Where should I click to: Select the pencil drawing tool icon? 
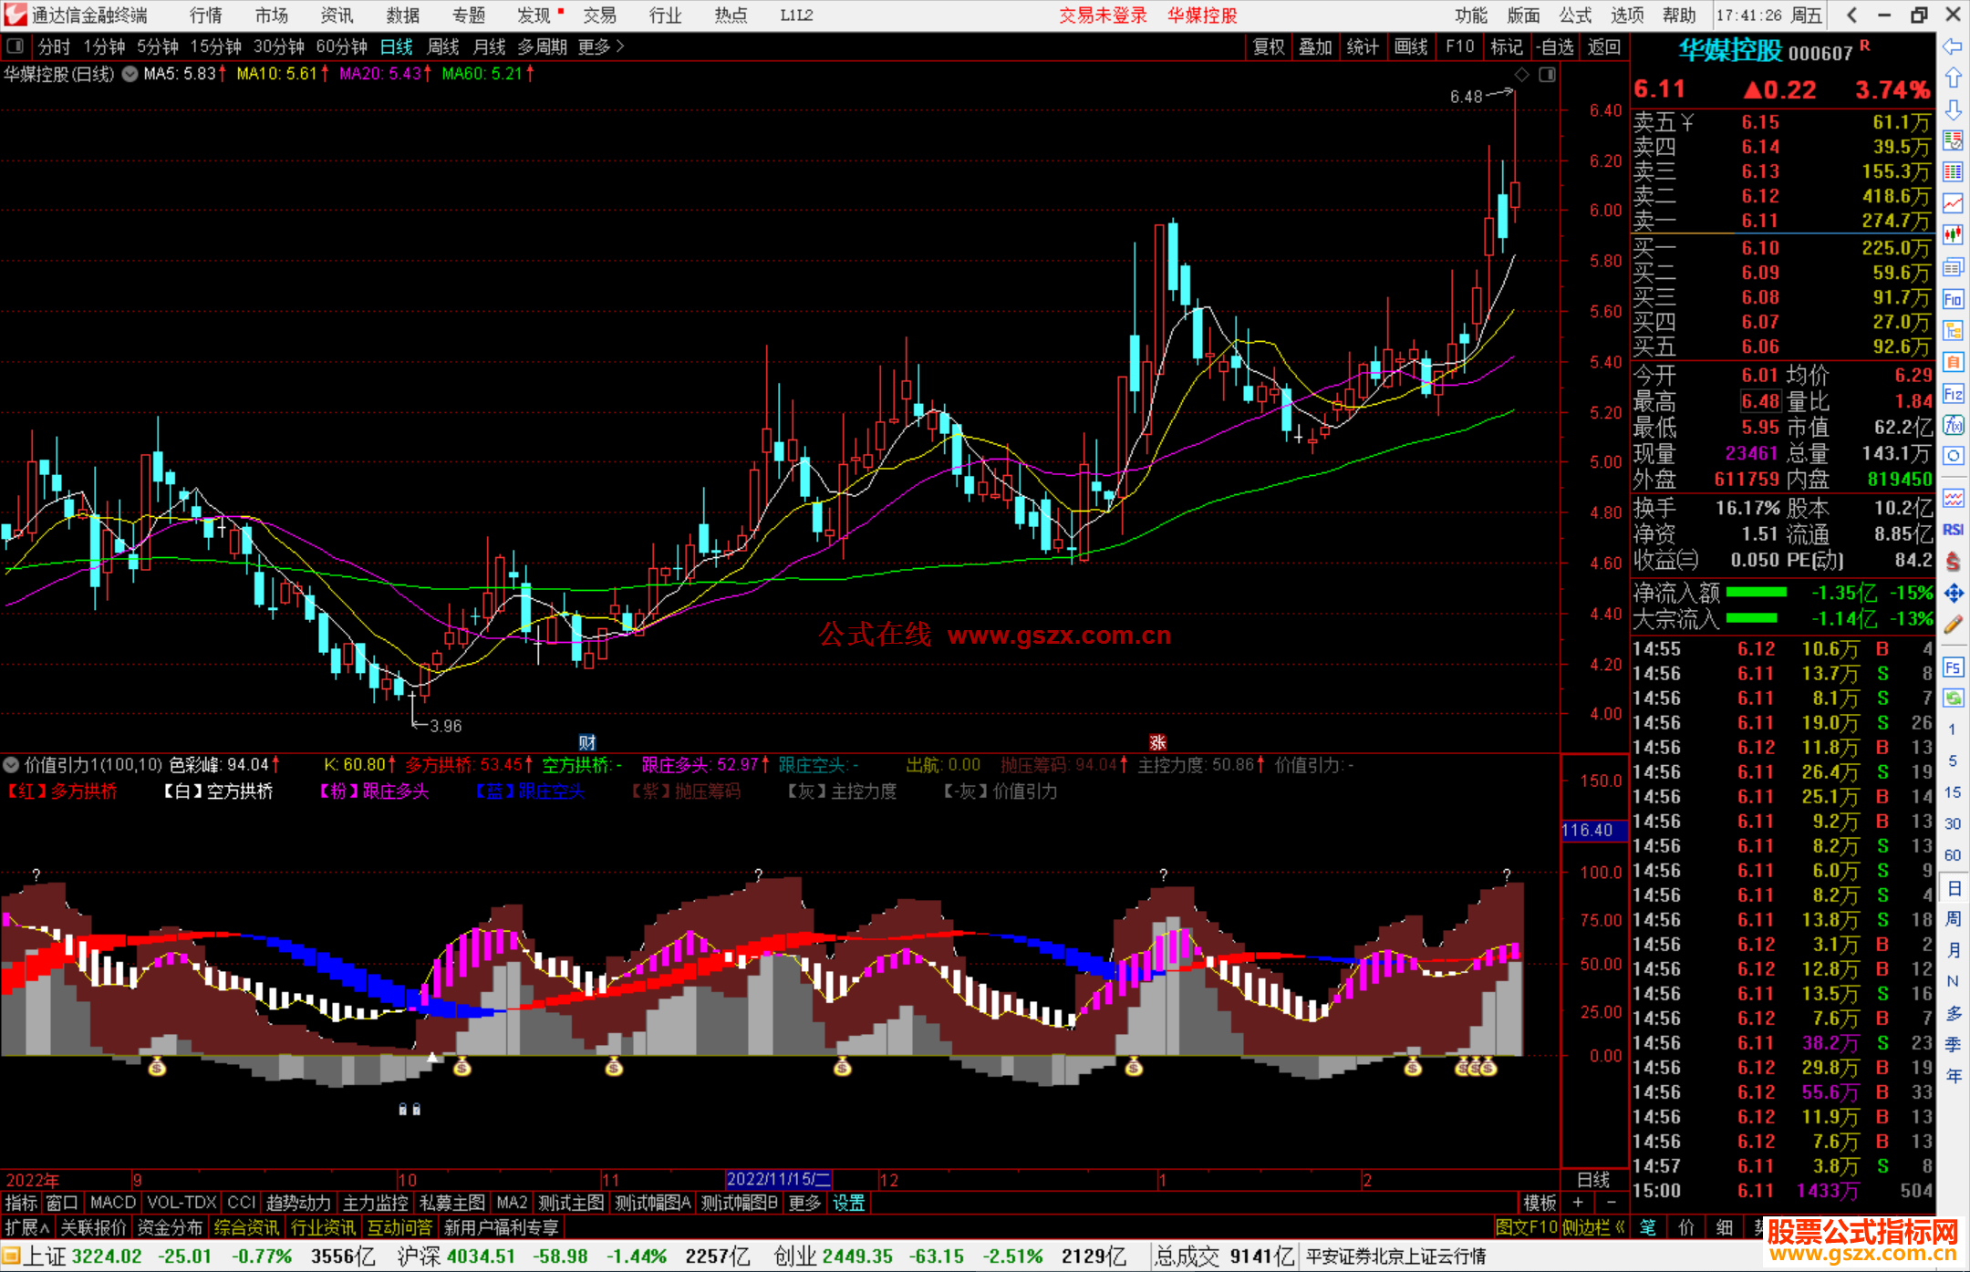click(1953, 625)
